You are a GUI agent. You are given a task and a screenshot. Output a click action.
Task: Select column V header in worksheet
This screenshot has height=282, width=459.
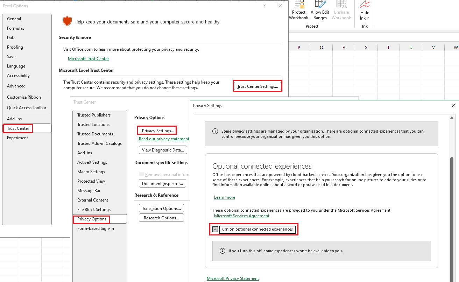[x=433, y=47]
